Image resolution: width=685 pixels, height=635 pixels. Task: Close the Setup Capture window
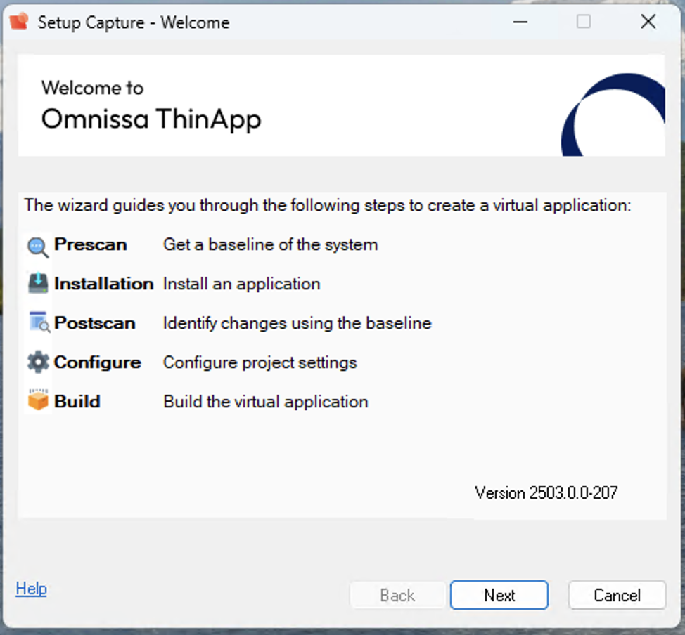coord(648,22)
